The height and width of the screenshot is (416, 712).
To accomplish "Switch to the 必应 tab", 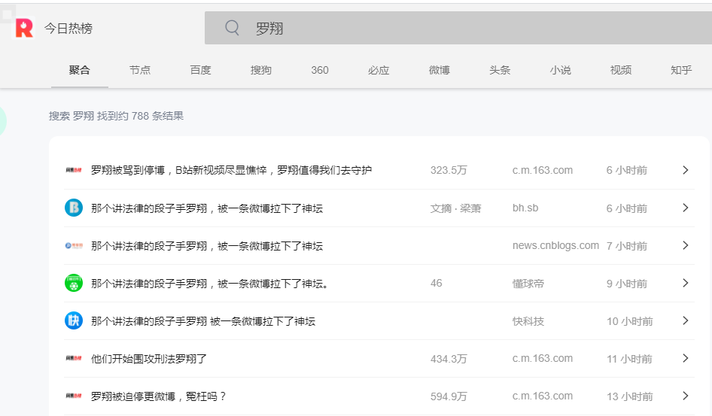I will [x=379, y=70].
